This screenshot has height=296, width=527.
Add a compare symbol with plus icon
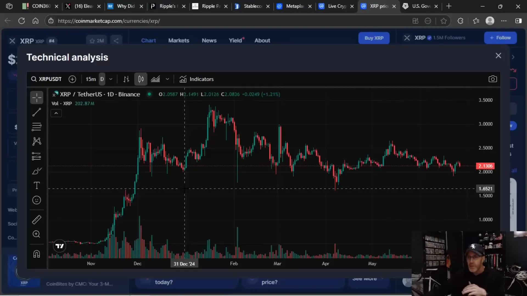pos(72,79)
